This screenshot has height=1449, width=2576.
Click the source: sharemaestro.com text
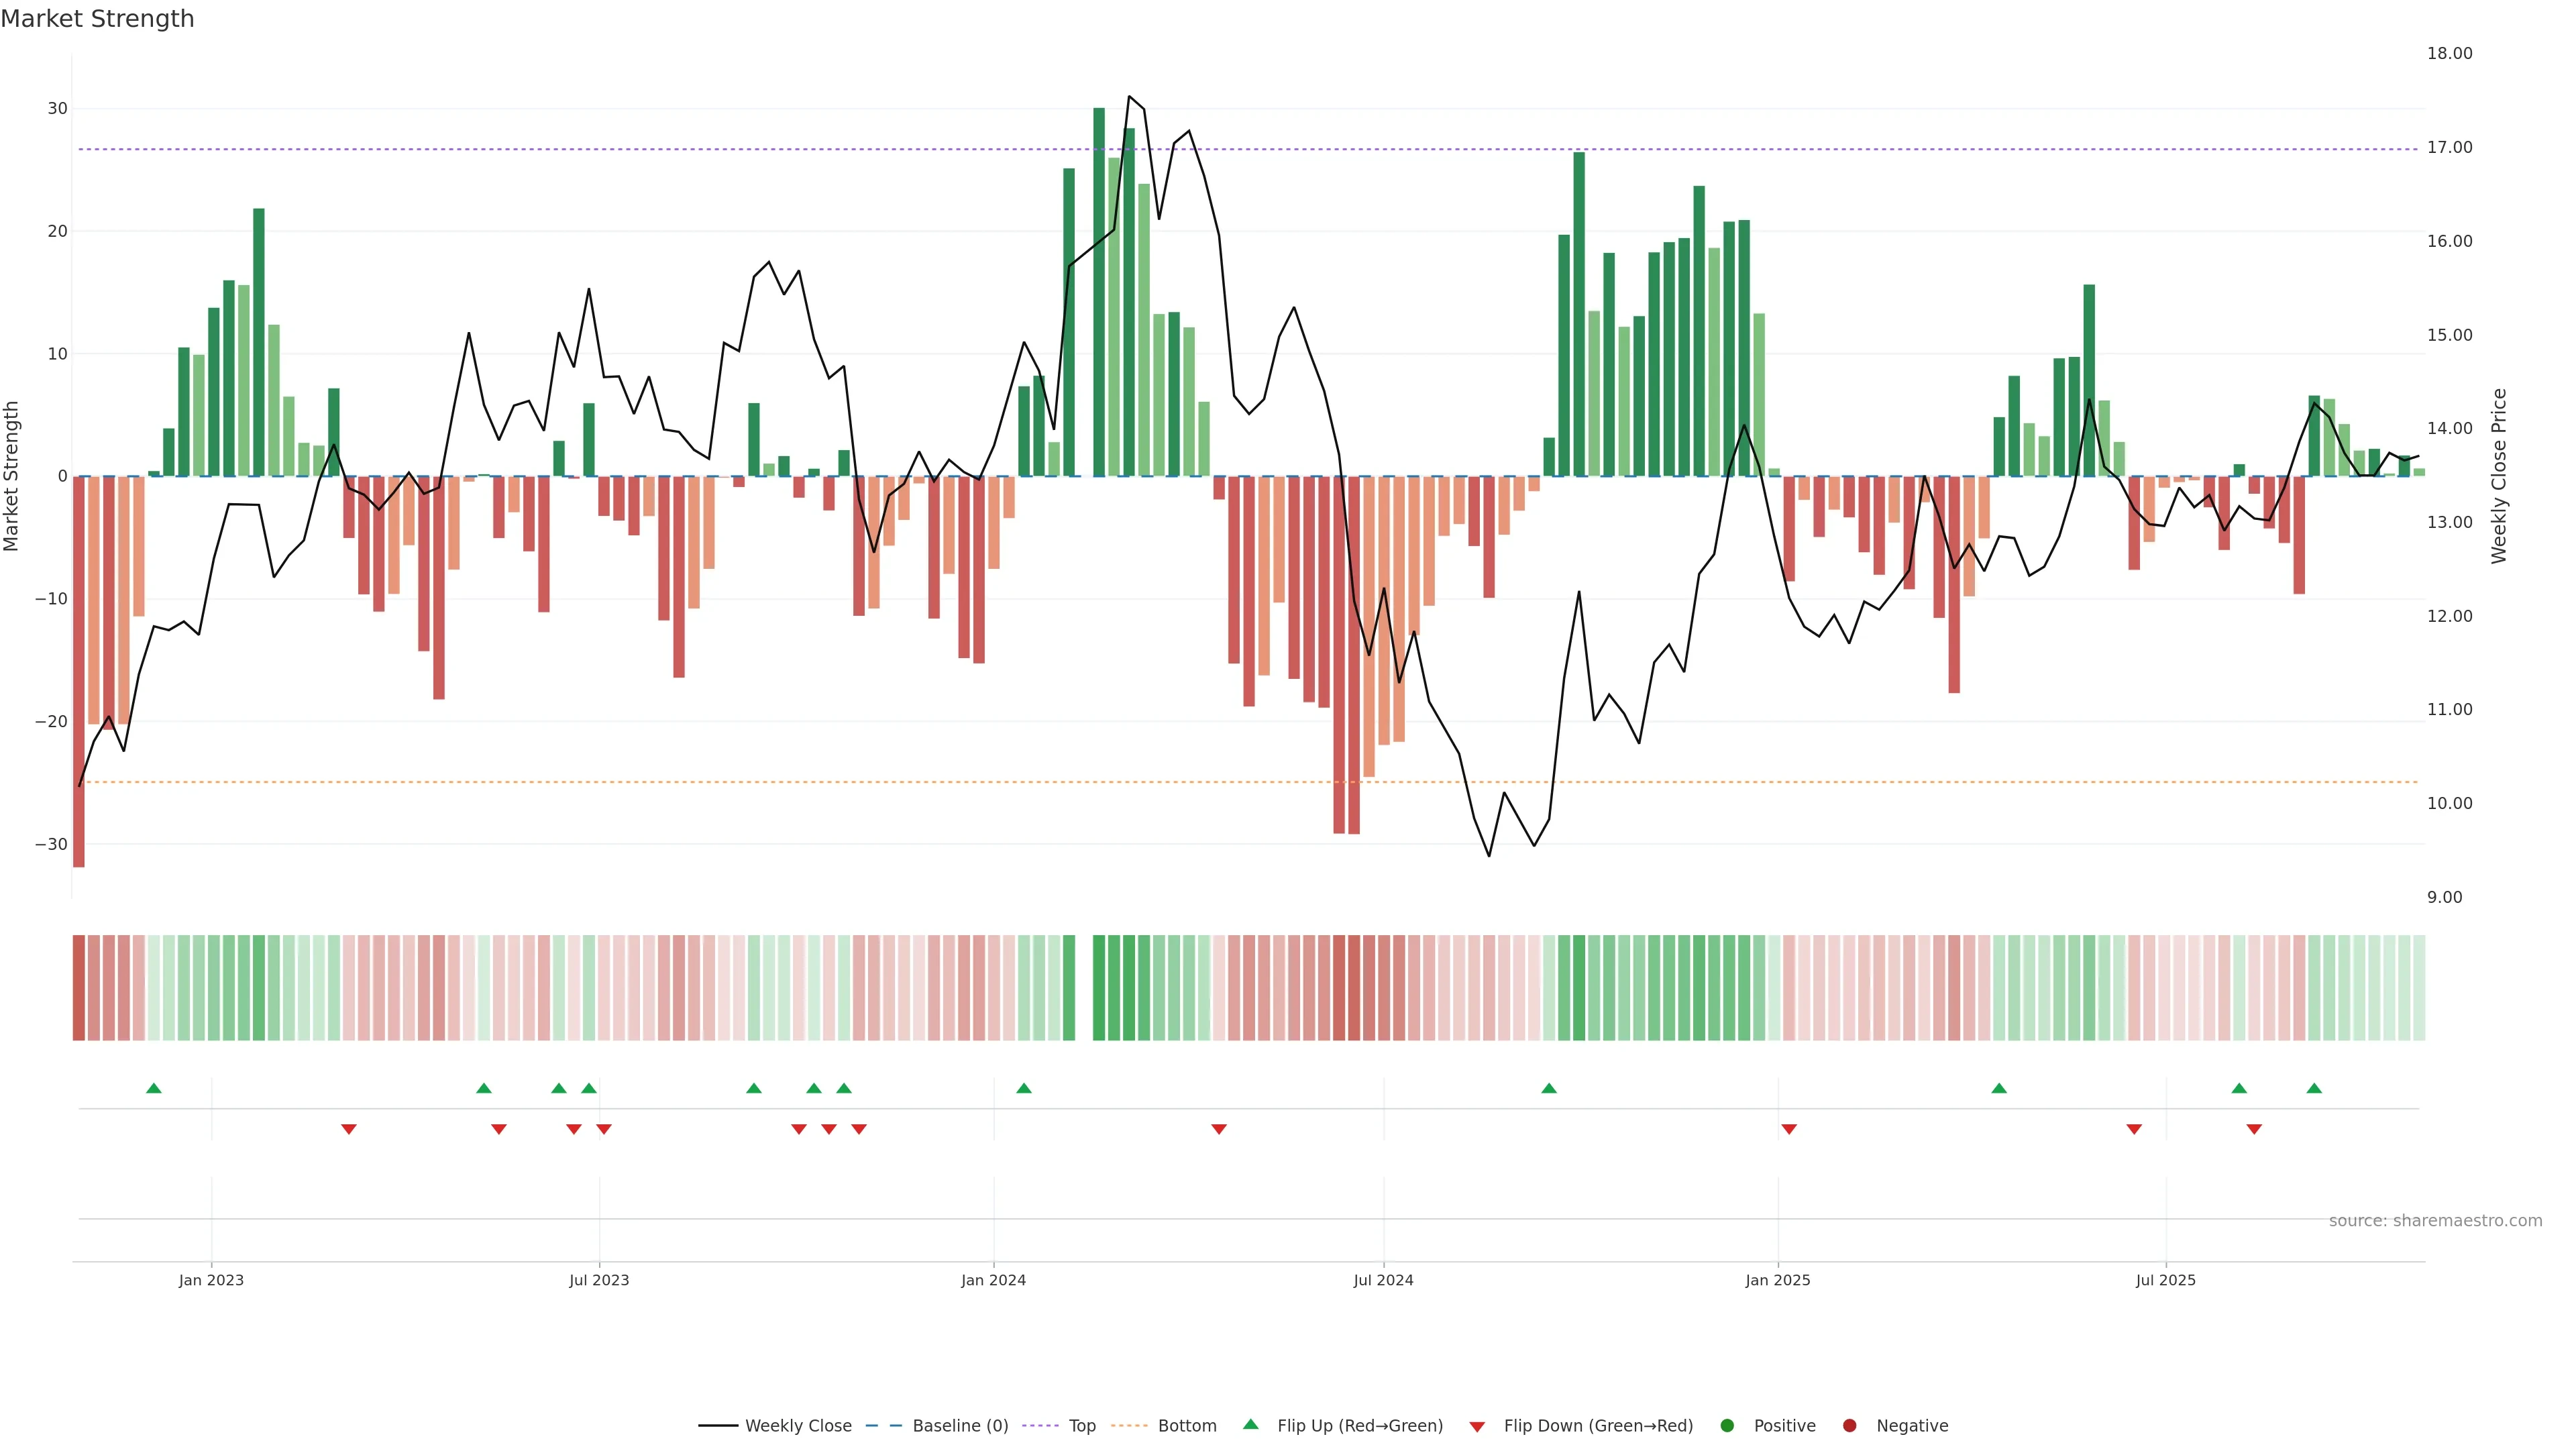pyautogui.click(x=2435, y=1220)
